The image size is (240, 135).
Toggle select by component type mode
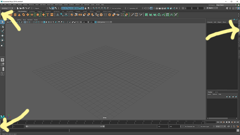pyautogui.click(x=56, y=8)
